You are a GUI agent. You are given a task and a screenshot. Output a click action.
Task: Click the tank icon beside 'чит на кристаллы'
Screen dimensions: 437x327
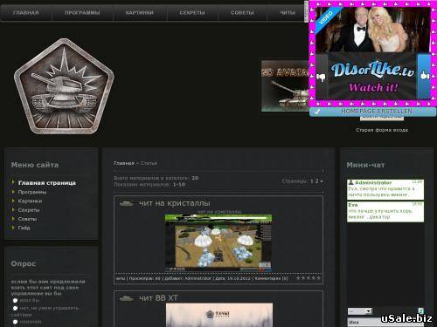pos(127,203)
